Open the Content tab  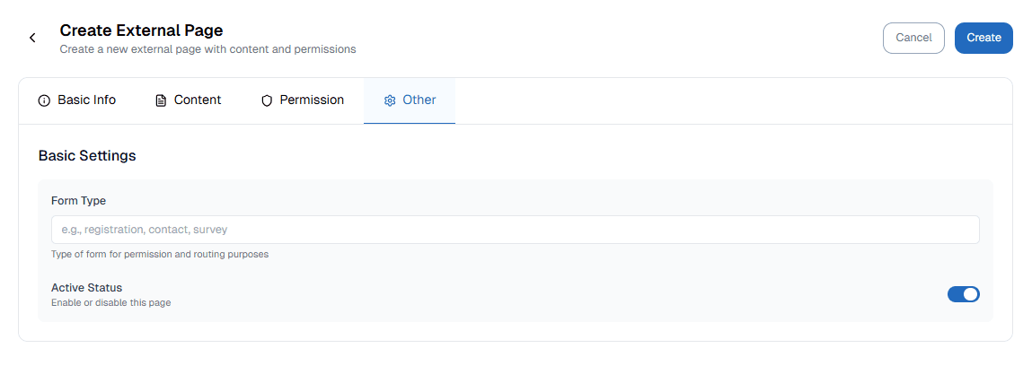pyautogui.click(x=198, y=100)
